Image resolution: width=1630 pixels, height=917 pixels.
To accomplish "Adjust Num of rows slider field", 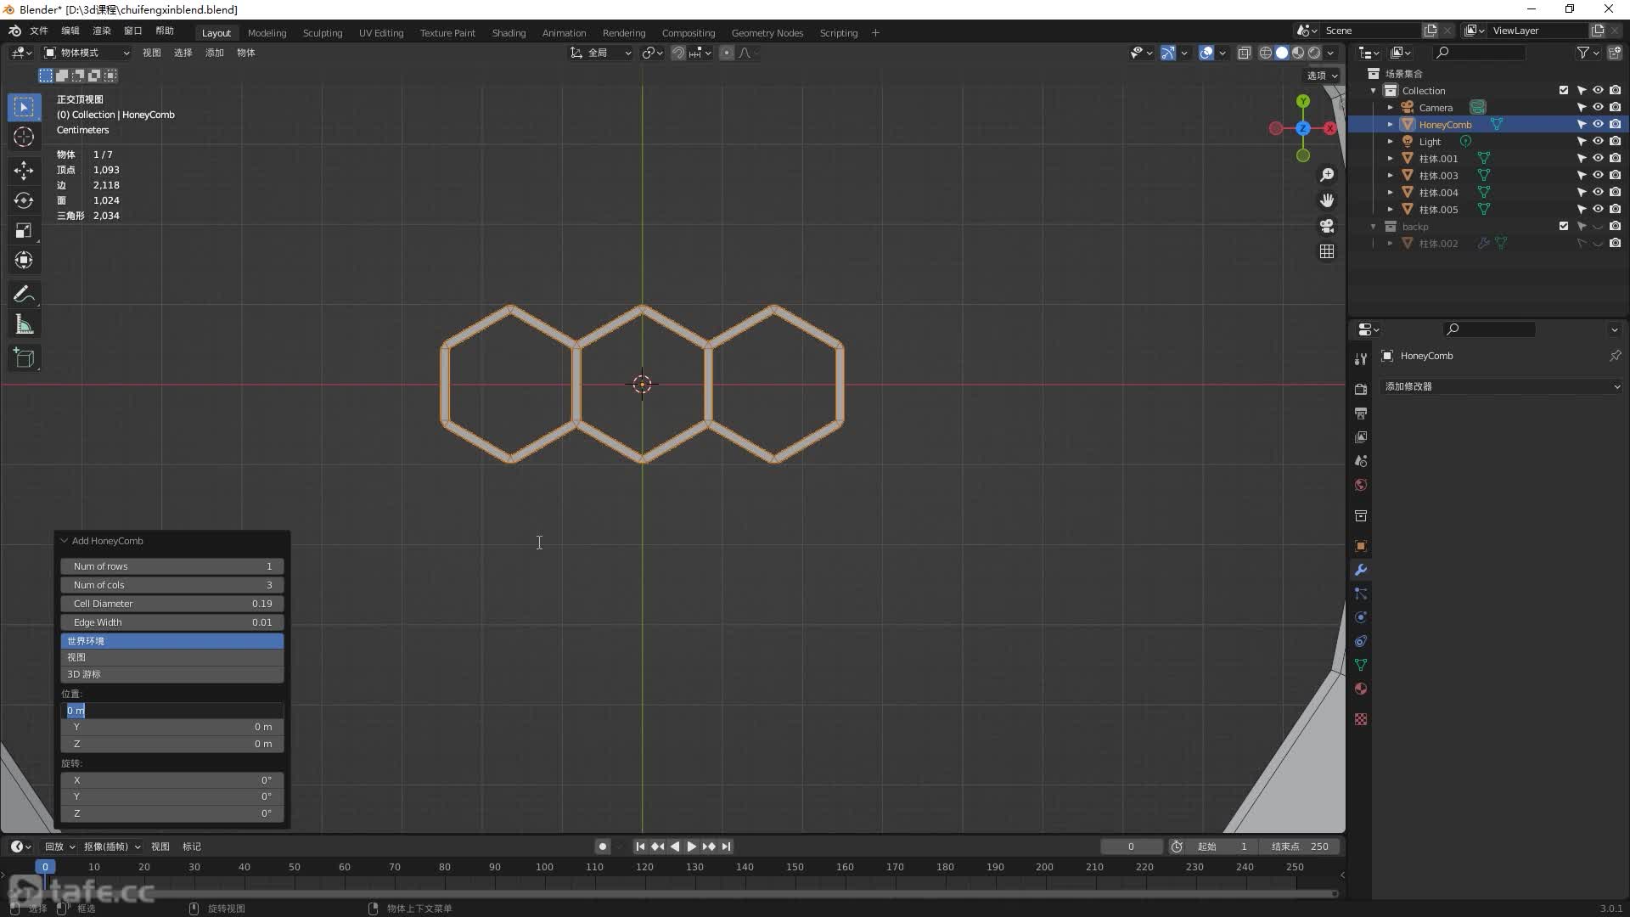I will [172, 566].
